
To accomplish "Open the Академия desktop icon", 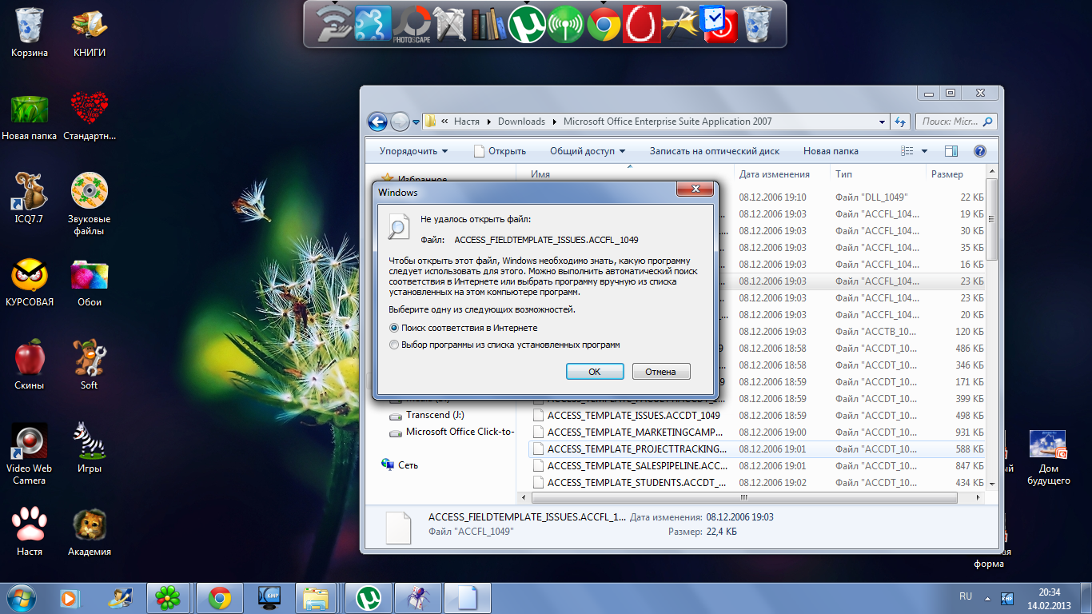I will pyautogui.click(x=90, y=532).
